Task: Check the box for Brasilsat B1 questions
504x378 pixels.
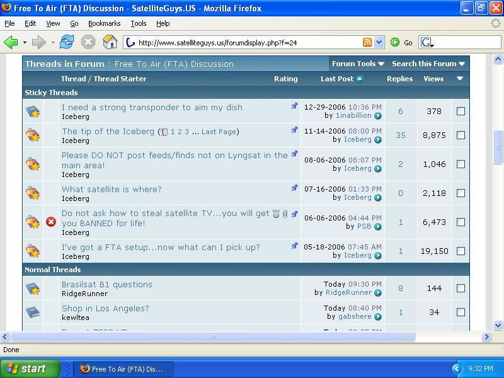Action: (x=461, y=289)
